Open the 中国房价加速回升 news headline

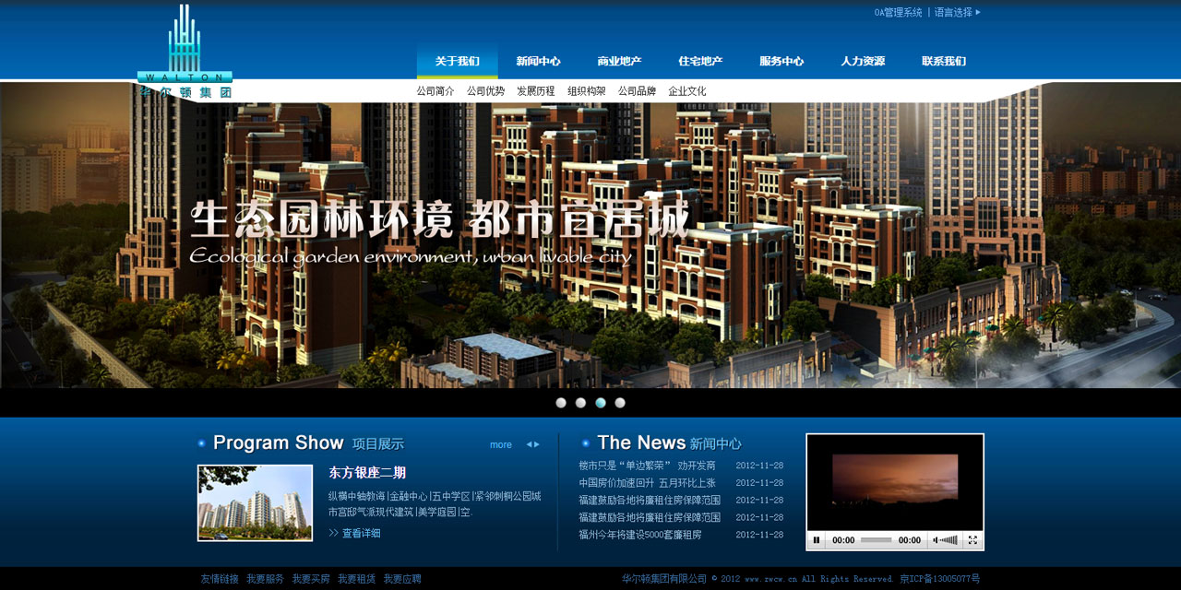tap(647, 483)
